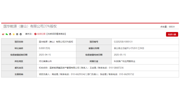Click the 信息披露结束日期 header cell

[x=94, y=55]
